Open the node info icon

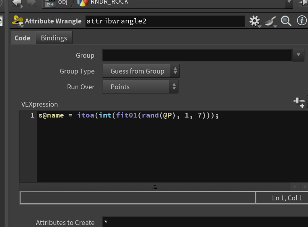(x=302, y=21)
